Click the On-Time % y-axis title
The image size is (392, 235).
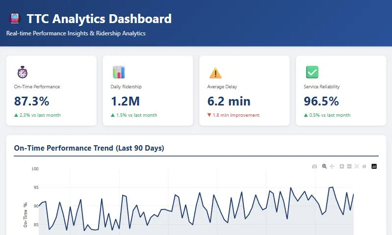tap(25, 215)
